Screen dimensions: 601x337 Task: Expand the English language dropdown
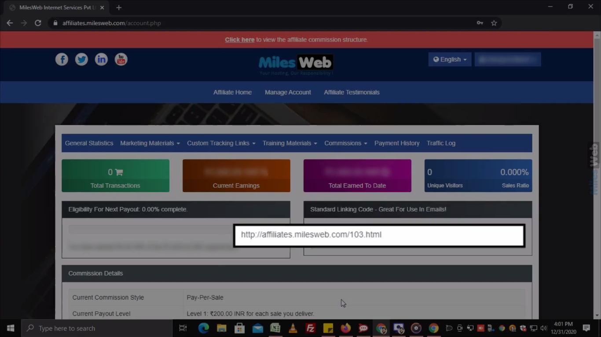(x=450, y=59)
